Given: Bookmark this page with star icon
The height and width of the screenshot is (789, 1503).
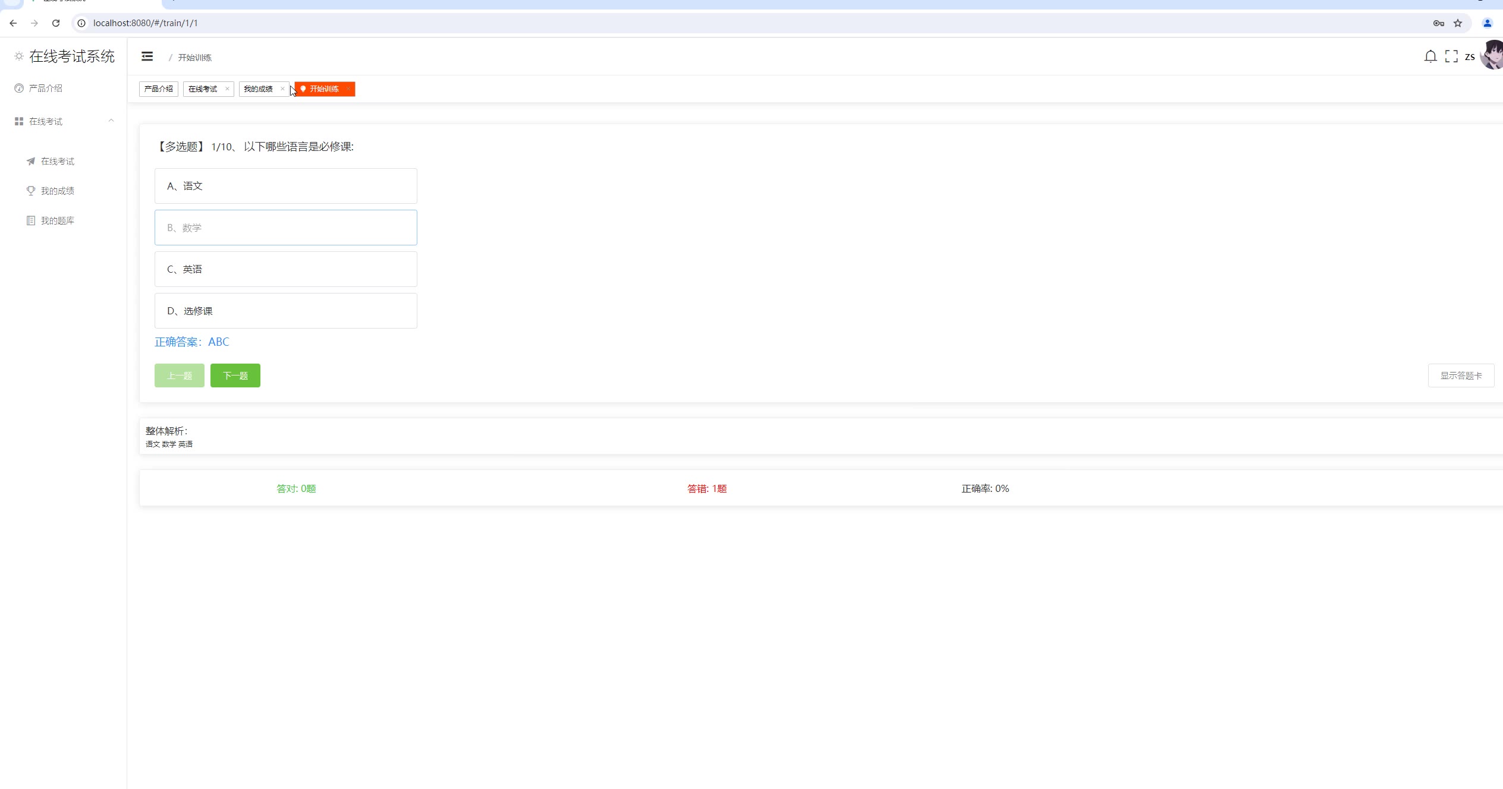Looking at the screenshot, I should click(x=1458, y=23).
